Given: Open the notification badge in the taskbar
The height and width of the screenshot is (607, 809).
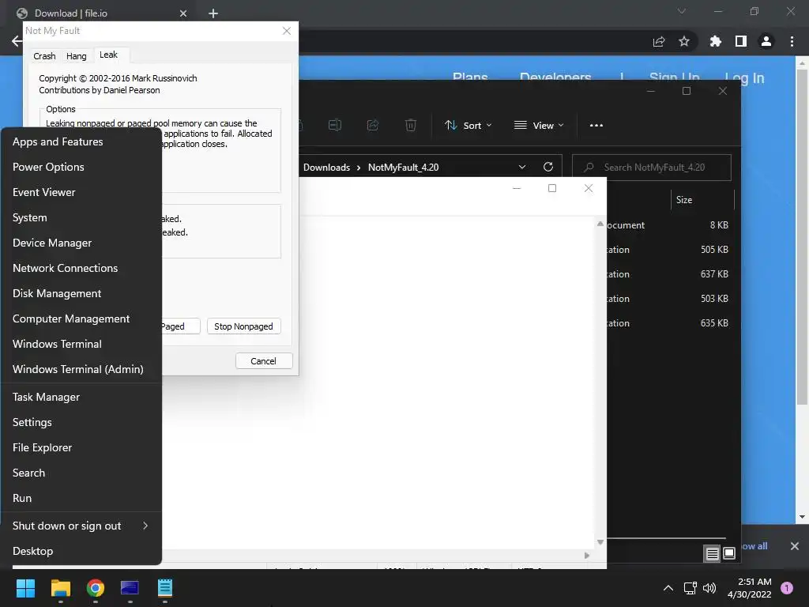Looking at the screenshot, I should tap(787, 588).
